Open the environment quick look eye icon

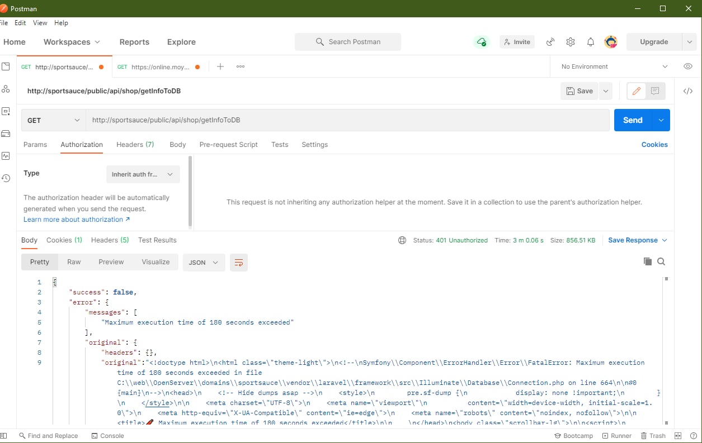coord(688,66)
